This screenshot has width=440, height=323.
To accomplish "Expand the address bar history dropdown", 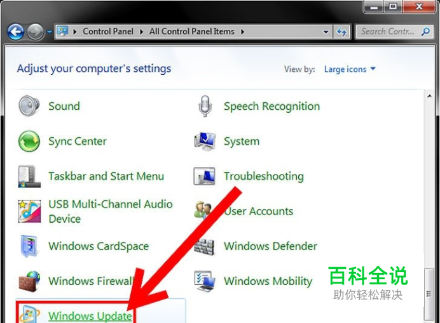I will click(326, 32).
